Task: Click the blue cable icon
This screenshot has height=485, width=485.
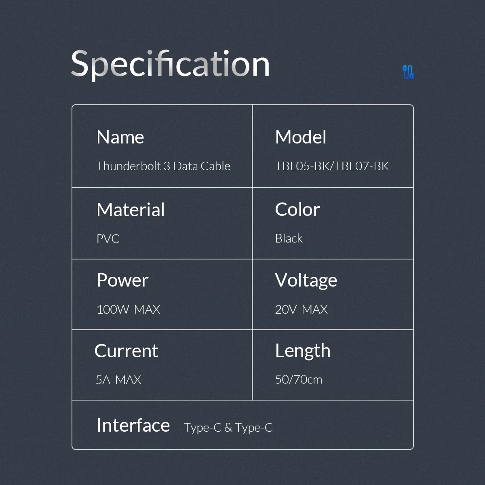Action: (x=408, y=72)
